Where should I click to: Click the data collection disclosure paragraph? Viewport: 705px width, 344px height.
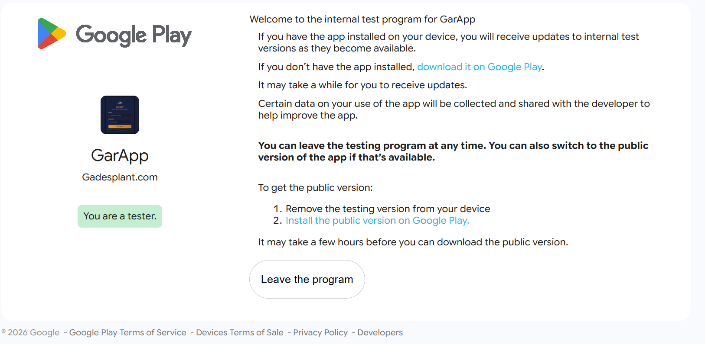pyautogui.click(x=454, y=109)
